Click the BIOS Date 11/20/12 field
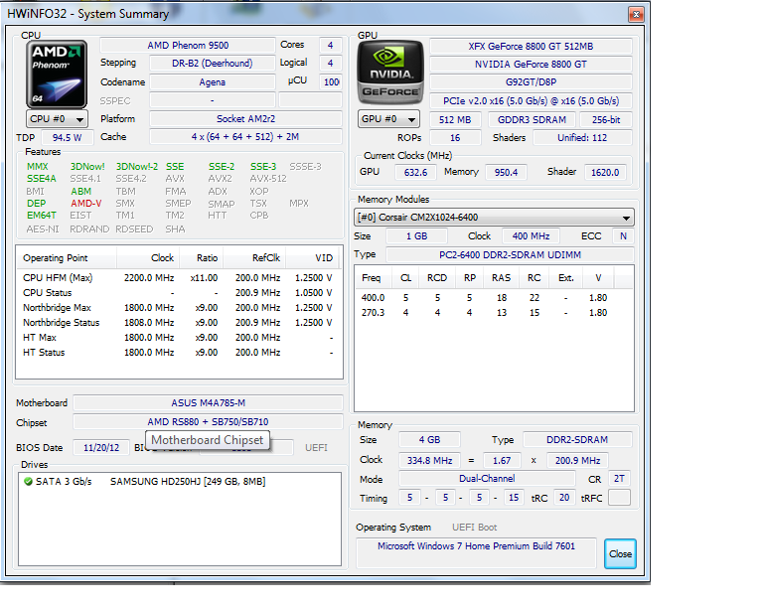This screenshot has width=763, height=610. tap(101, 447)
